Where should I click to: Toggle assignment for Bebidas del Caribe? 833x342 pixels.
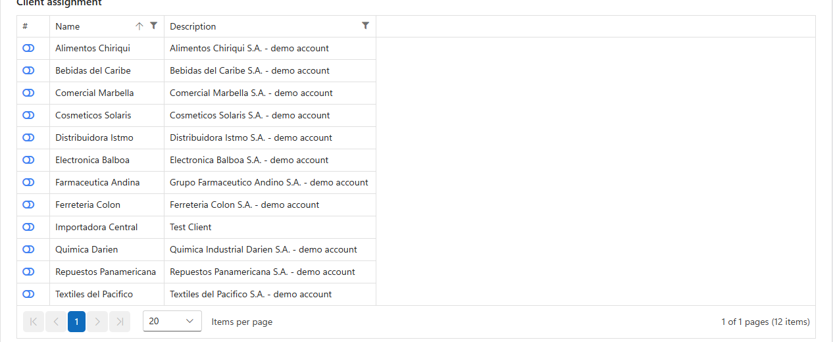pos(28,70)
